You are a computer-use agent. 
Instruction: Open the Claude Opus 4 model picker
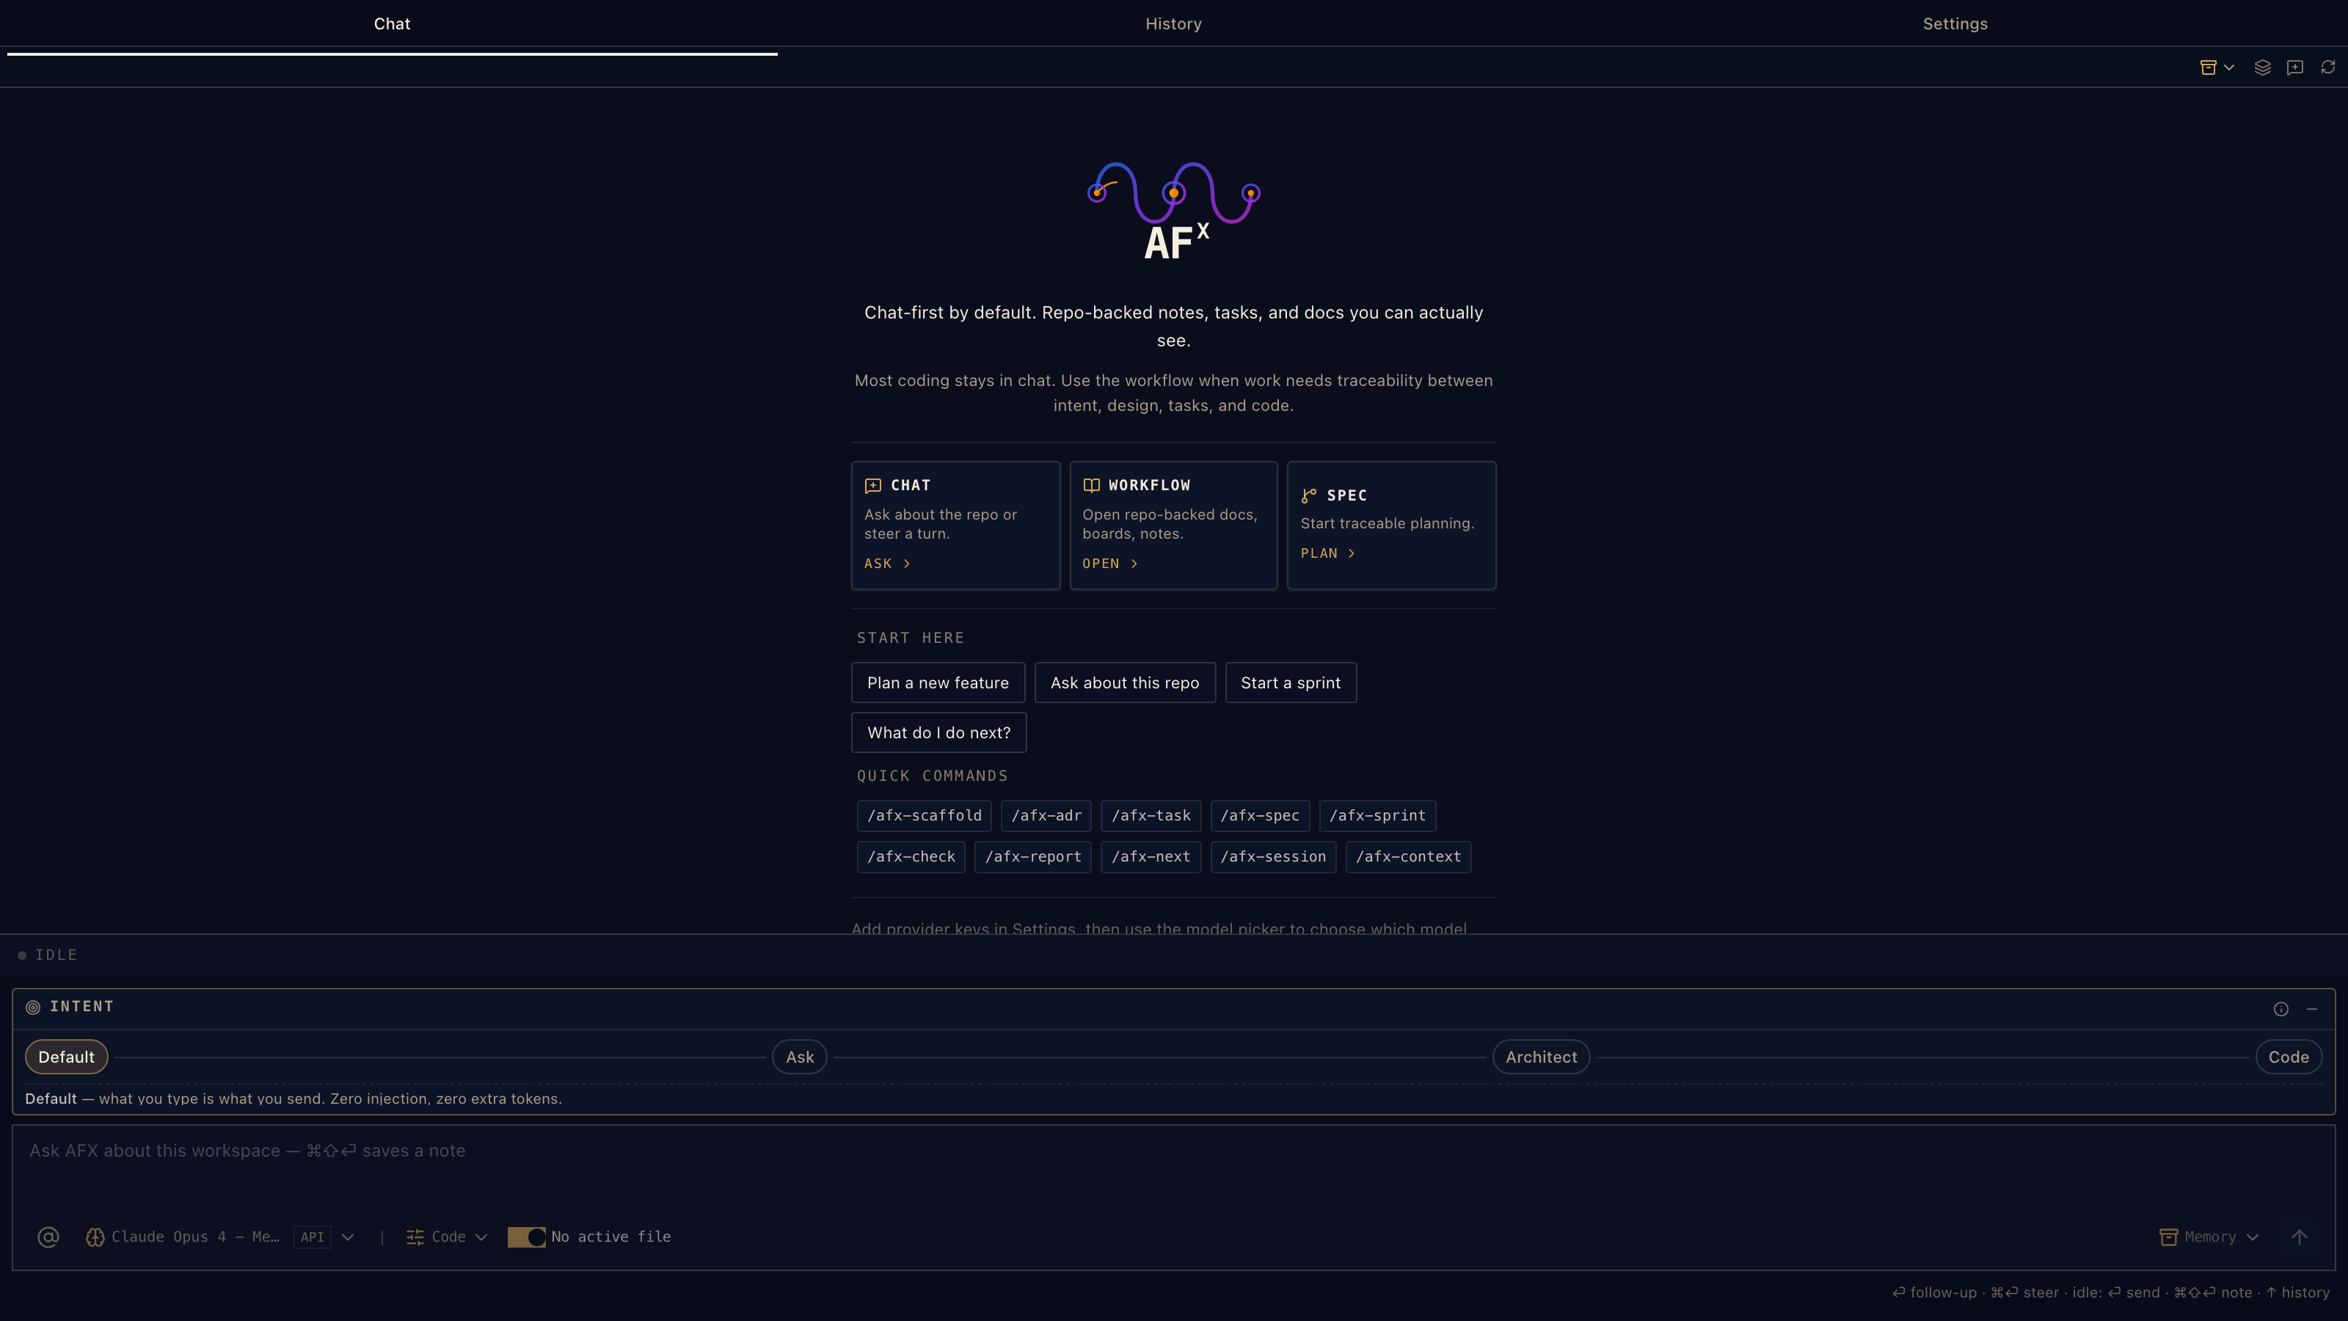pyautogui.click(x=219, y=1237)
